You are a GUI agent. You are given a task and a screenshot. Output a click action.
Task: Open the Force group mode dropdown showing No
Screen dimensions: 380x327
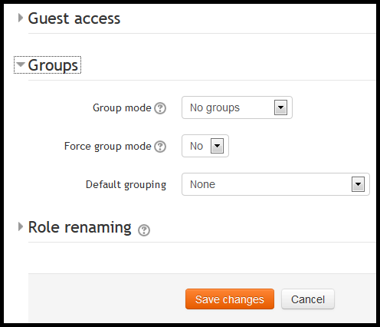tap(205, 146)
